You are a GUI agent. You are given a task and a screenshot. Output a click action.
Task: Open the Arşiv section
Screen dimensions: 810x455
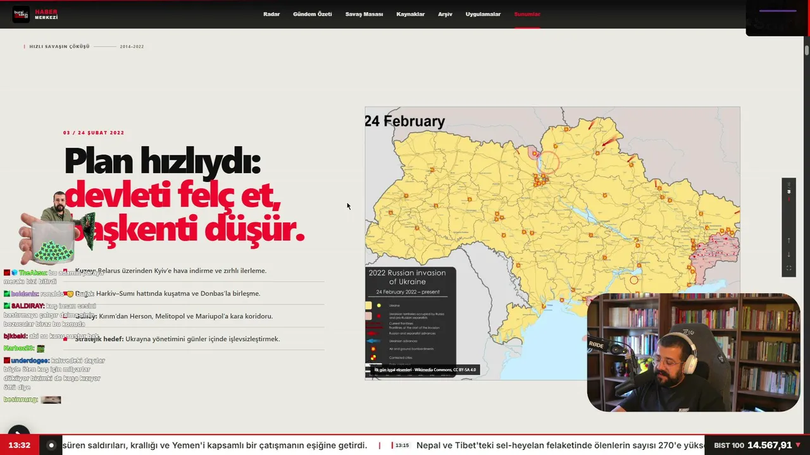[x=445, y=14]
